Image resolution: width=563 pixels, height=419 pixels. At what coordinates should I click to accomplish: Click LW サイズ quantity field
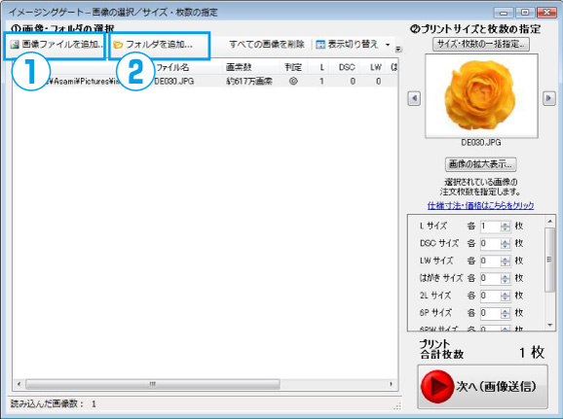[491, 261]
